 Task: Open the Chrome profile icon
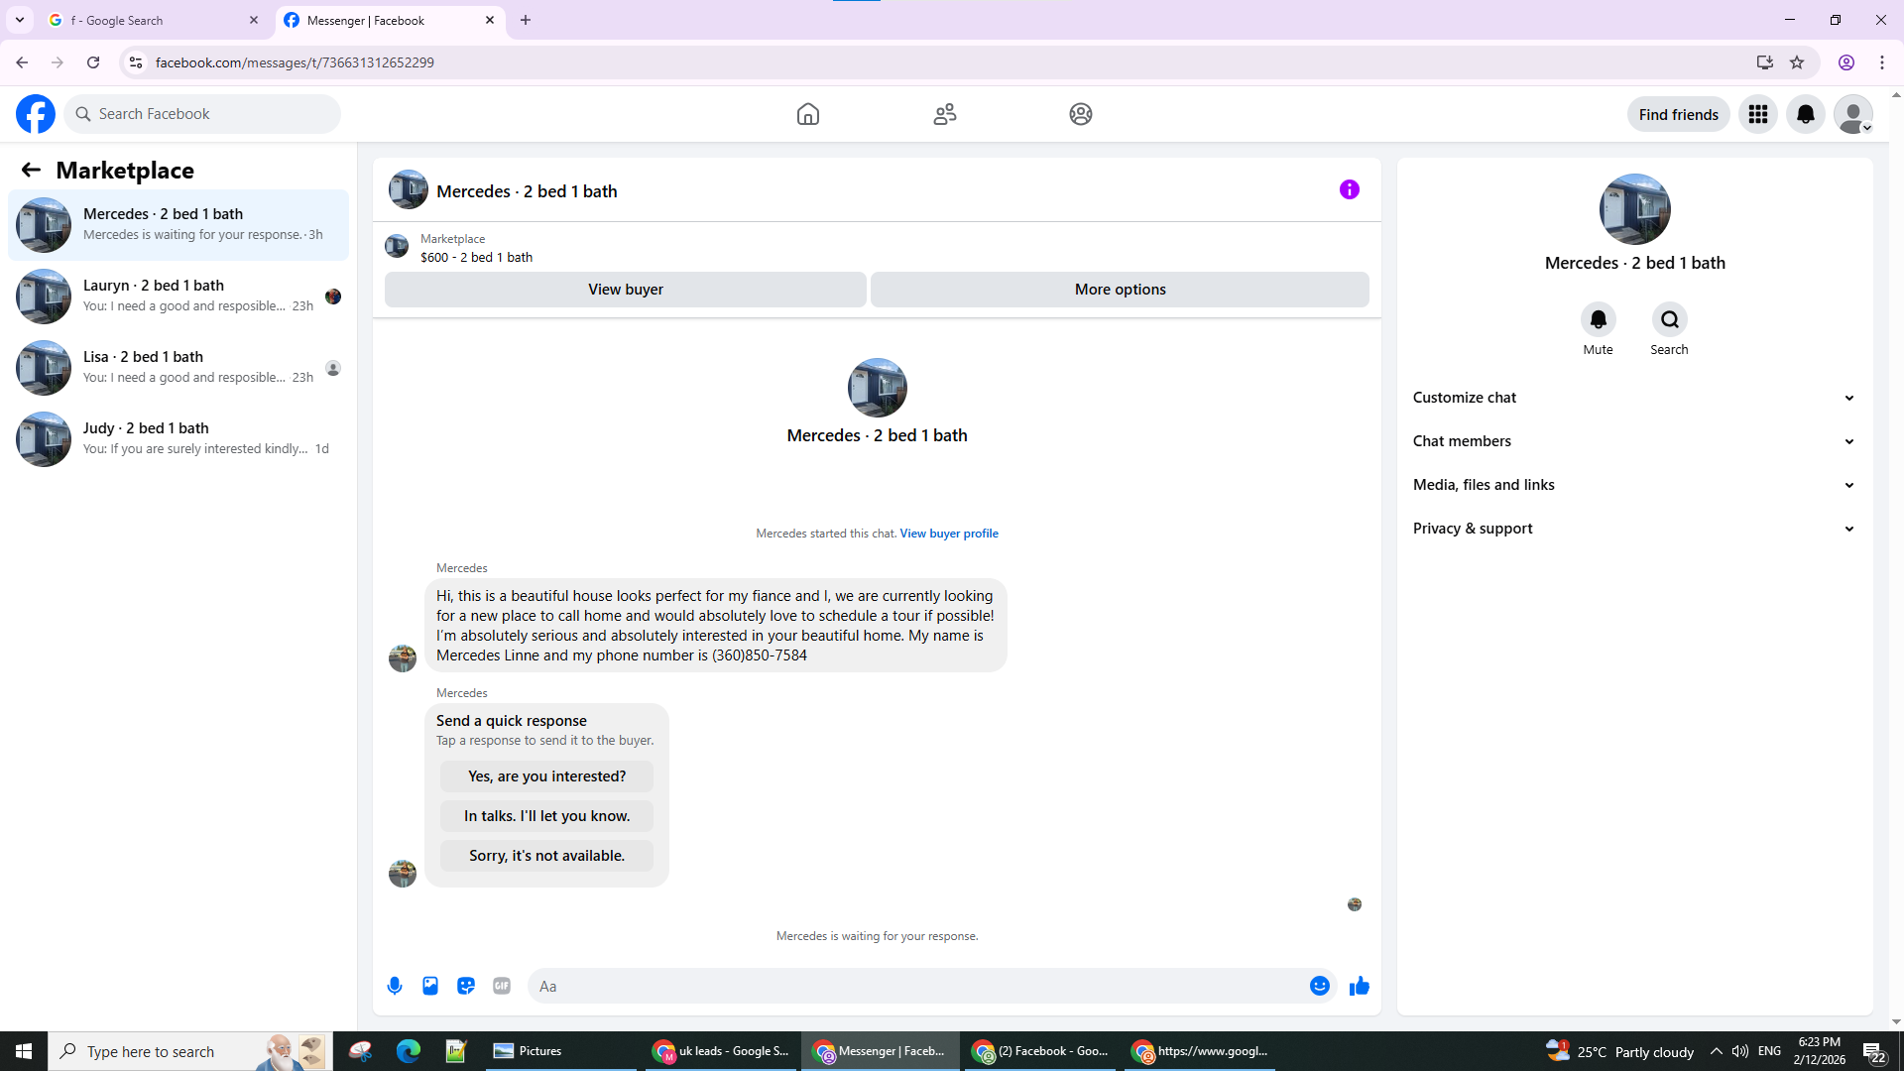(x=1846, y=62)
